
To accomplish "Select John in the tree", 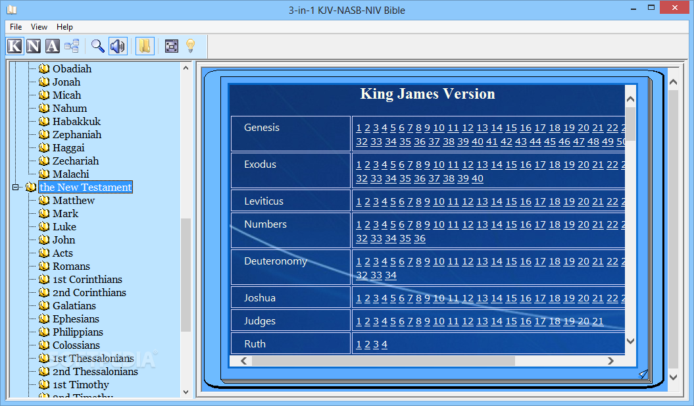I will click(64, 240).
